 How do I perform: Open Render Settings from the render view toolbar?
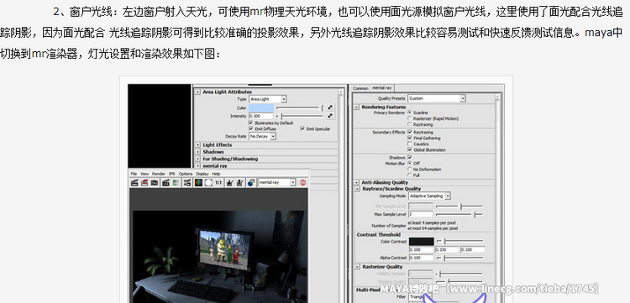tap(187, 183)
